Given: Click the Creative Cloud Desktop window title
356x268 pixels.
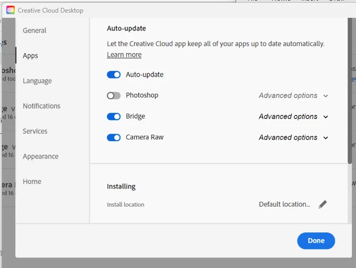Looking at the screenshot, I should click(50, 10).
